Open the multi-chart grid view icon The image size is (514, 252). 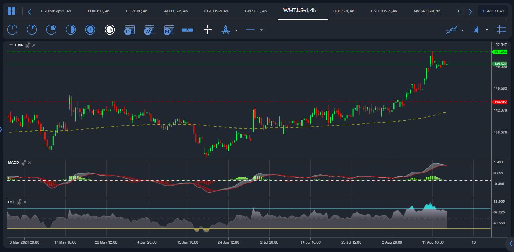[11, 11]
